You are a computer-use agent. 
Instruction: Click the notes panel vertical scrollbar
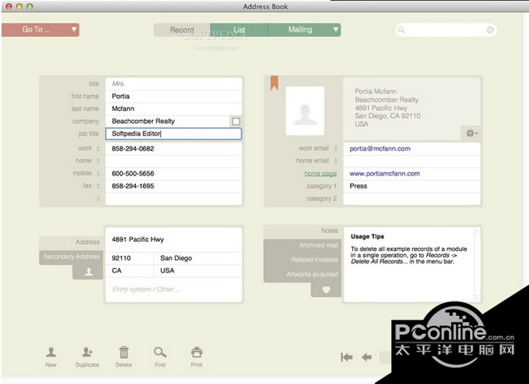pos(478,265)
